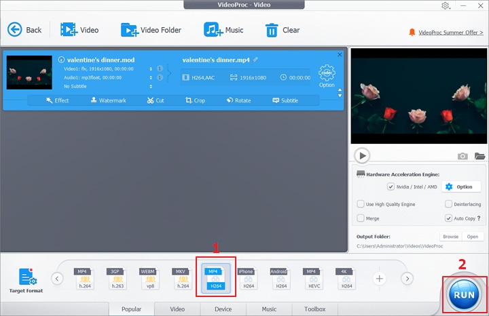Expand the Audio1 track selector
This screenshot has width=489, height=316.
151,77
